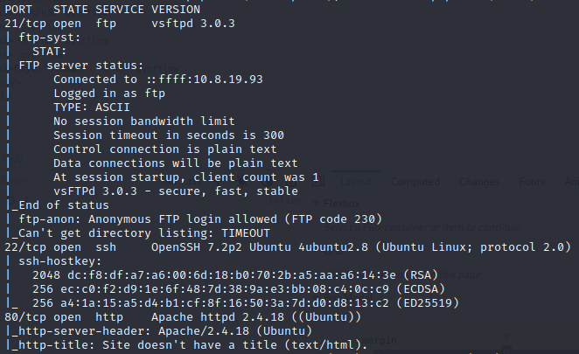Switch to the Layout tab

[355, 182]
